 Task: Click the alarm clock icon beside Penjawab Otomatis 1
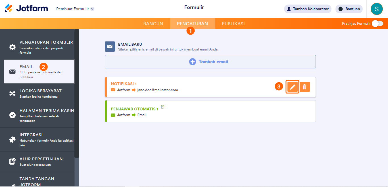point(163,107)
